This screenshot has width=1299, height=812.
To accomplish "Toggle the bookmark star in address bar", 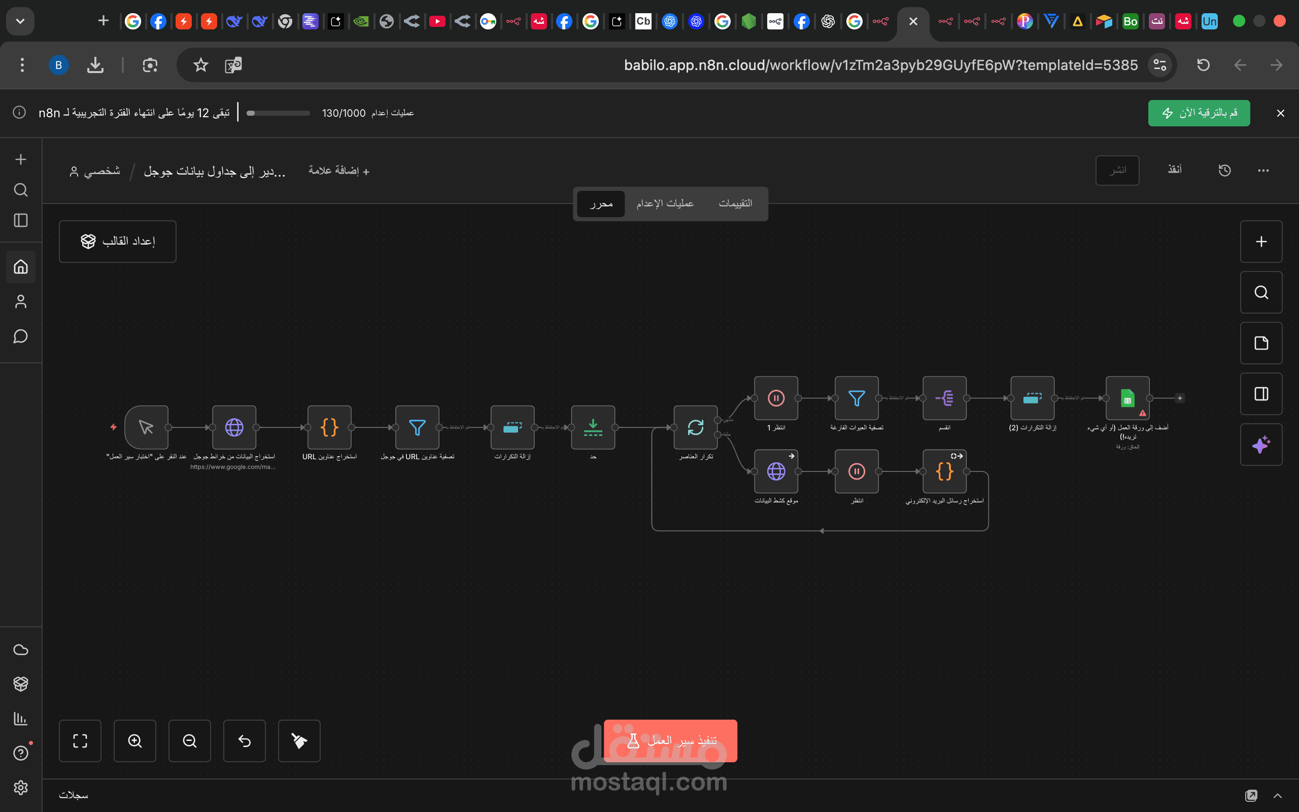I will click(x=200, y=65).
